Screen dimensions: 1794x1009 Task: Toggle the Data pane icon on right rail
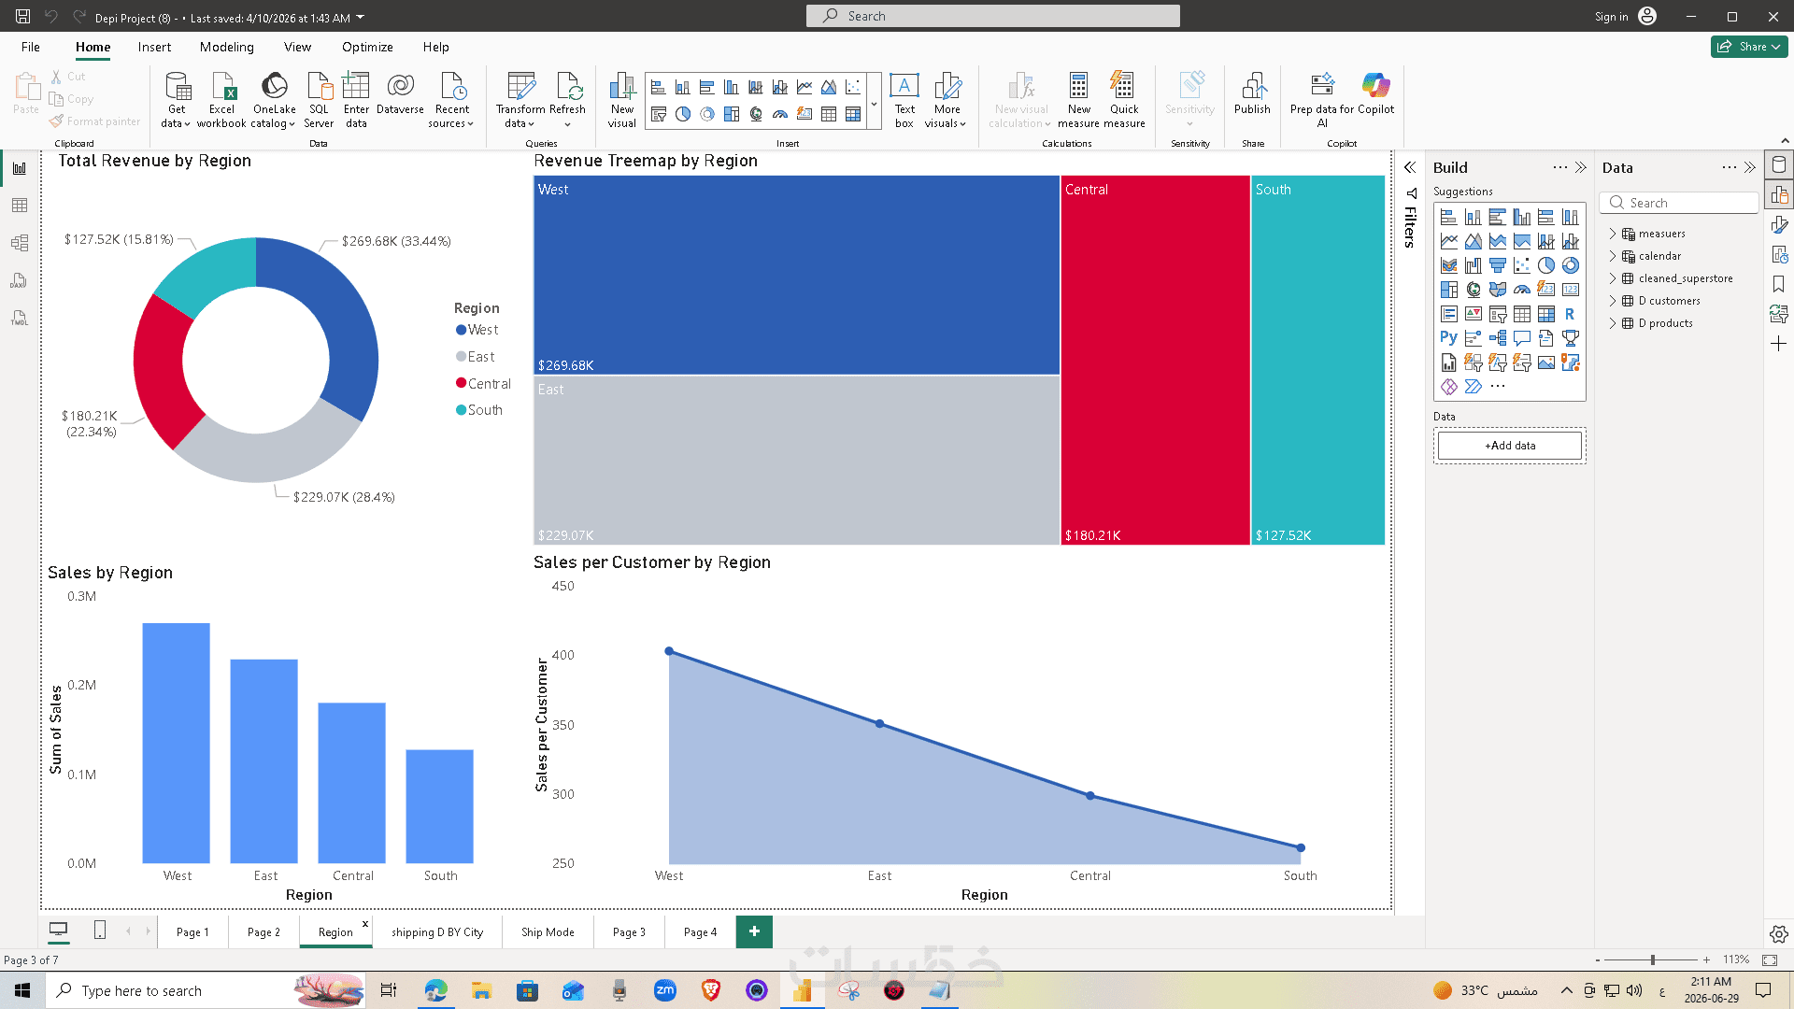(x=1779, y=164)
